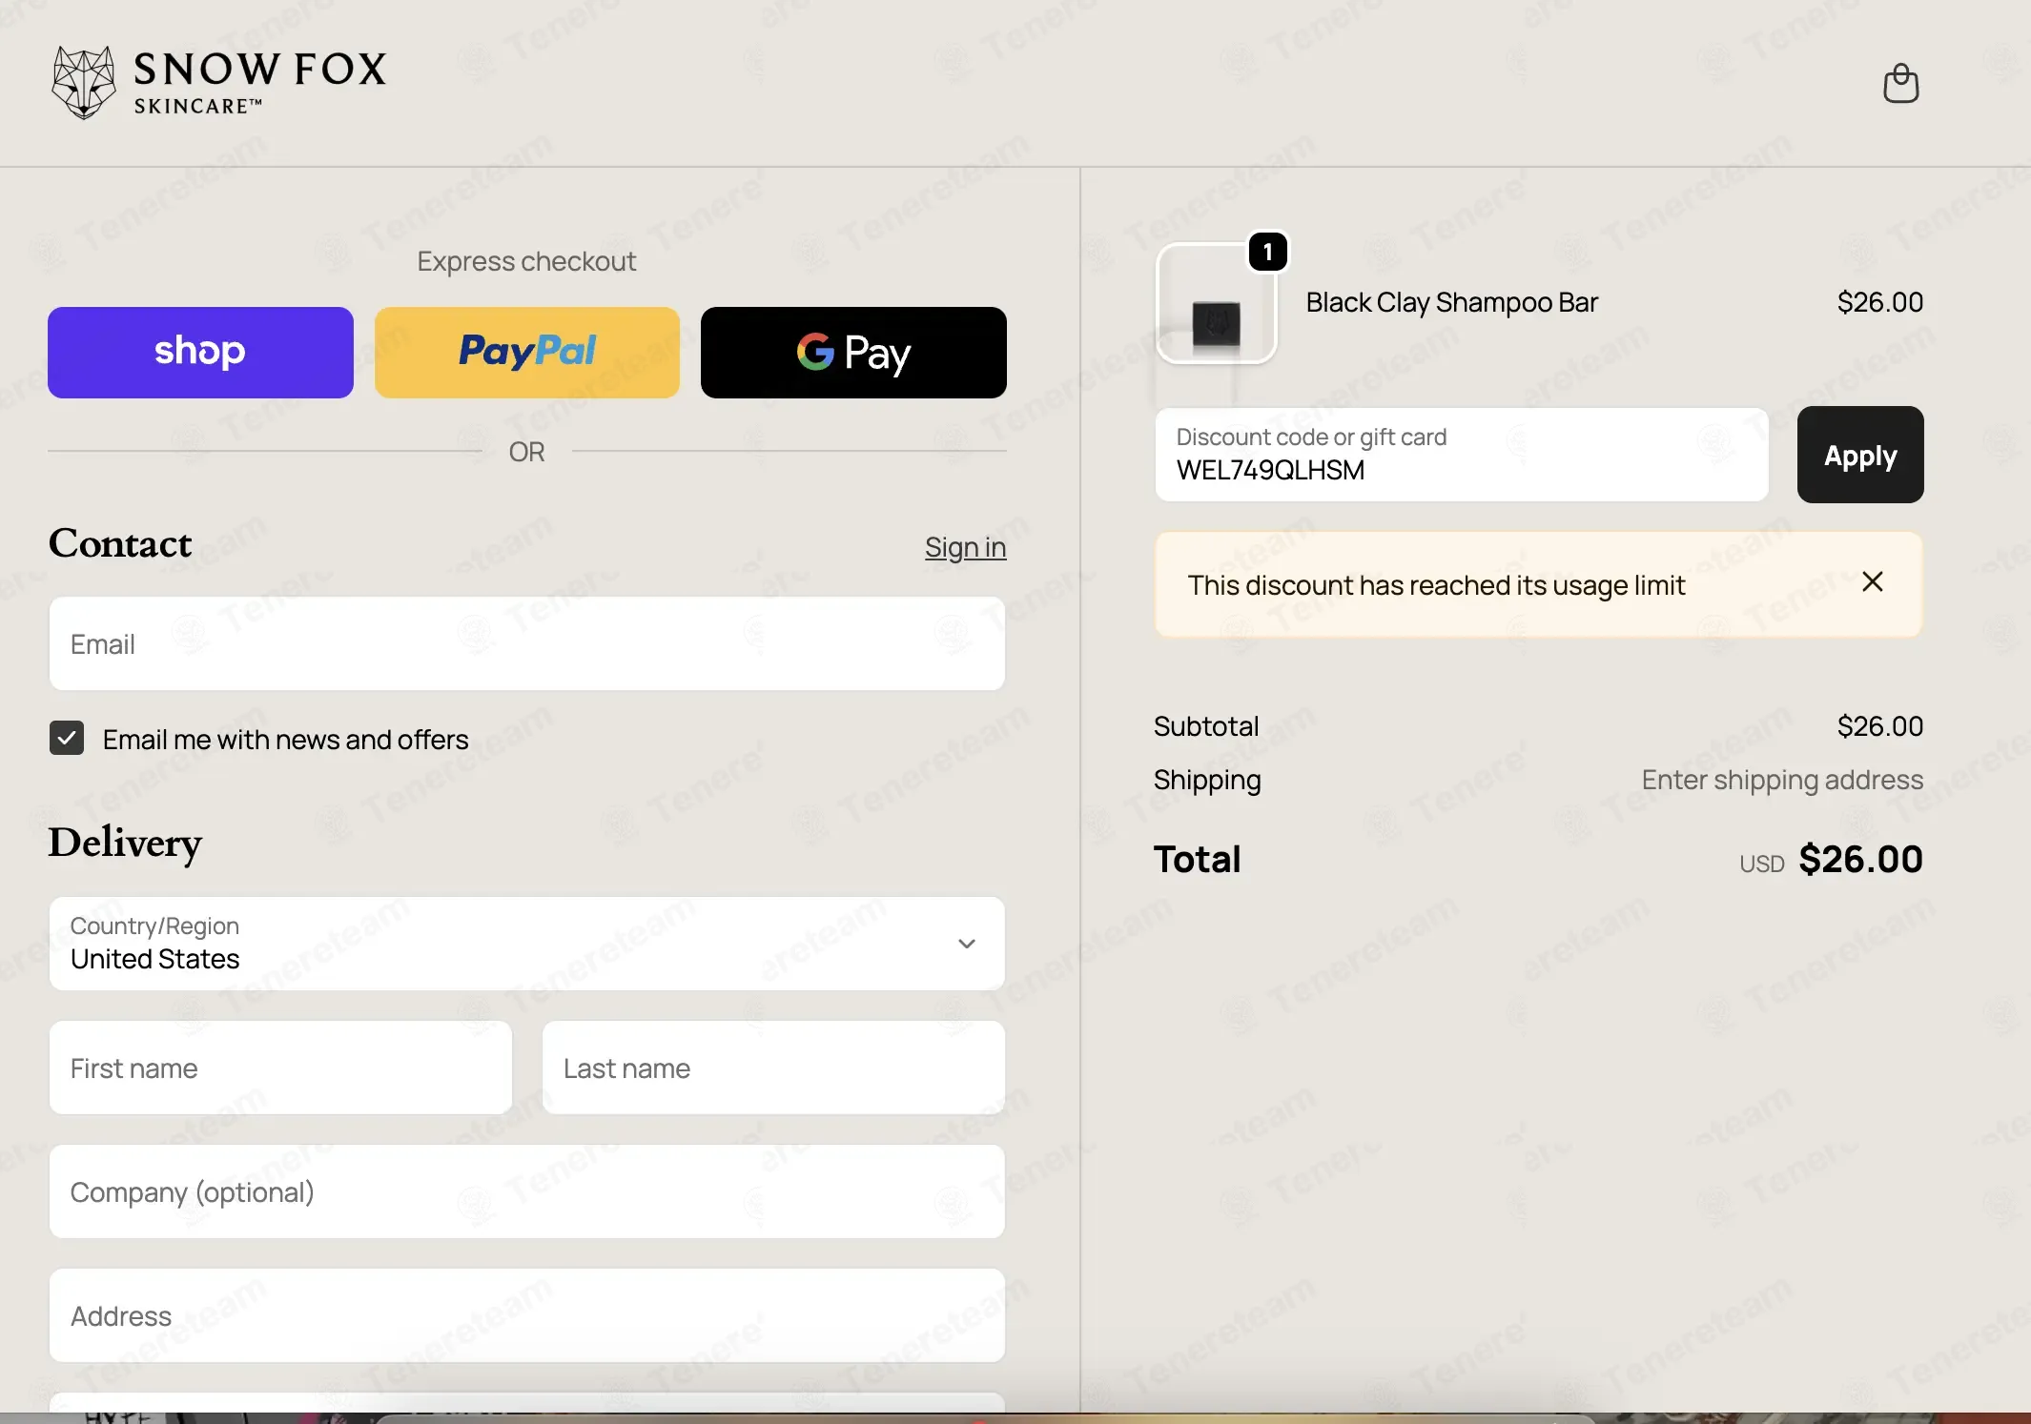Uncheck Email me with news and offers

[67, 739]
